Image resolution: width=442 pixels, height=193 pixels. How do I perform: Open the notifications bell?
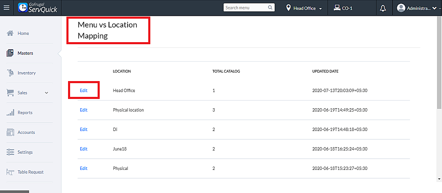(x=383, y=8)
